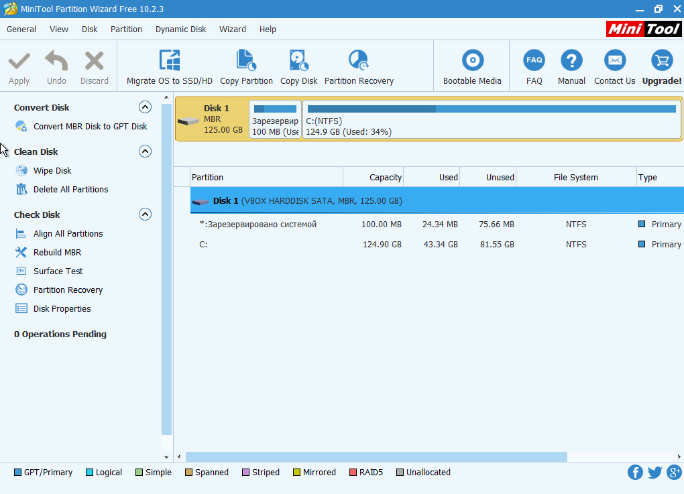Open the FAQ page icon
Image resolution: width=684 pixels, height=494 pixels.
(x=534, y=61)
